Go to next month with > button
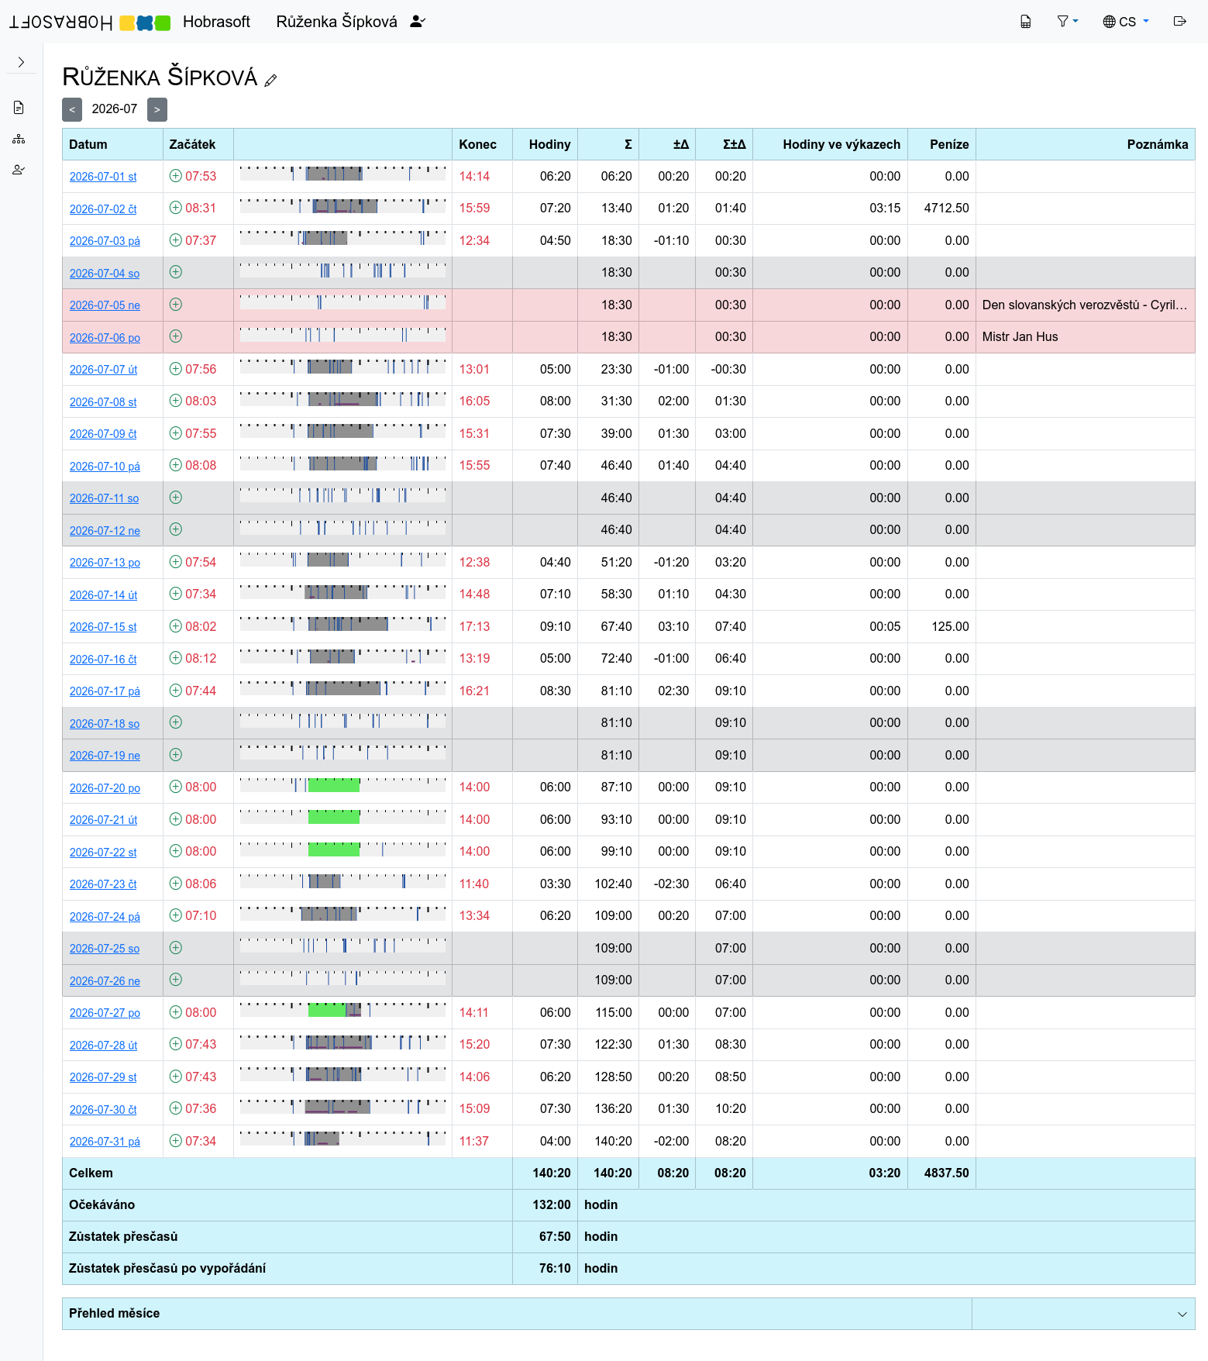Screen dimensions: 1208x1361 coord(157,109)
